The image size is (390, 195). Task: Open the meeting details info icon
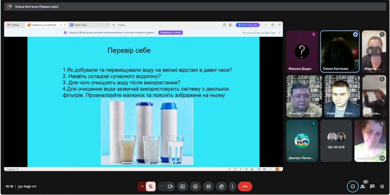click(x=352, y=186)
